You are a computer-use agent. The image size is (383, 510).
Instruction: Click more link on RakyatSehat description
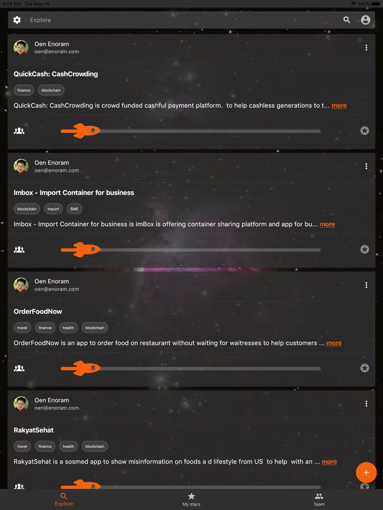click(x=329, y=462)
